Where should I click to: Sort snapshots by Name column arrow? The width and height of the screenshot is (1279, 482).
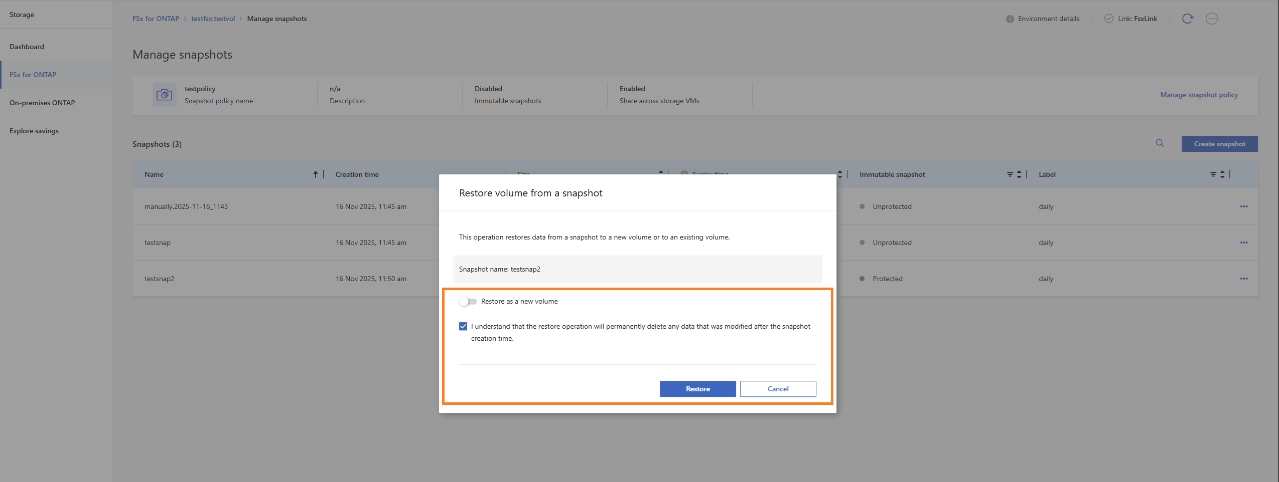(315, 174)
